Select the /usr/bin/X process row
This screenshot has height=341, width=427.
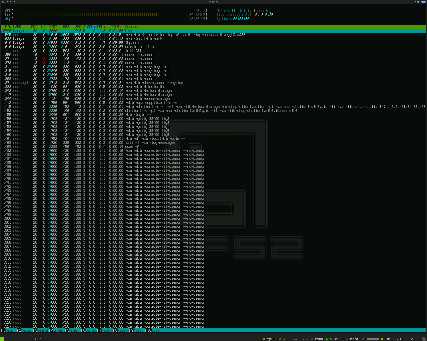point(213,35)
